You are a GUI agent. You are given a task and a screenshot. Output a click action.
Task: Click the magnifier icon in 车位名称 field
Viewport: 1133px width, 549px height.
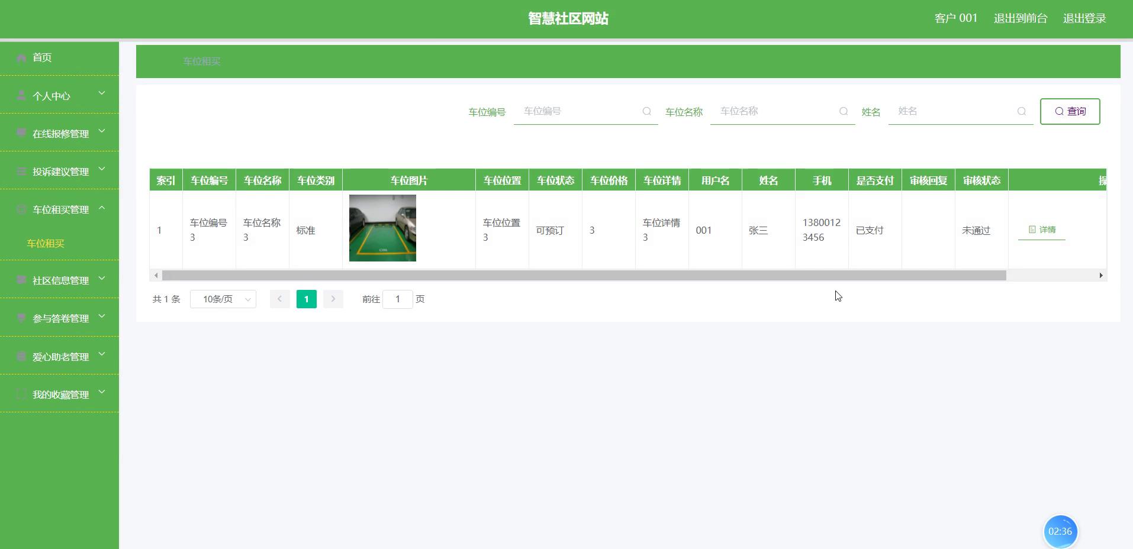point(843,111)
